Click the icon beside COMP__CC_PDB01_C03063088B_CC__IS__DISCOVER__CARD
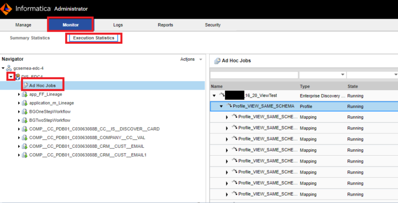Screen dimensions: 398x203 coord(24,129)
